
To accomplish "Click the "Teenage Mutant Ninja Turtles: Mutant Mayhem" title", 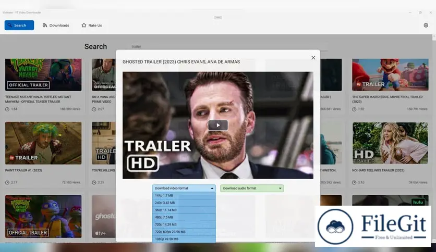I will click(38, 99).
